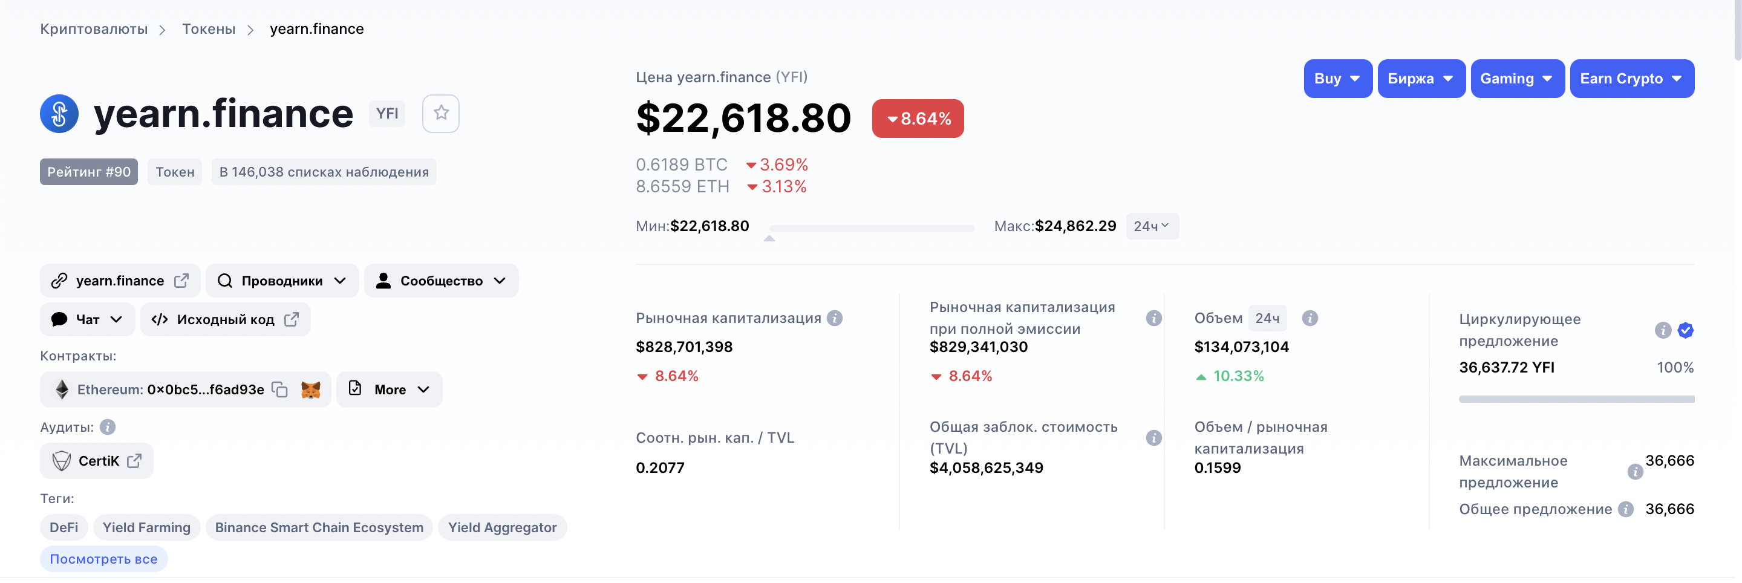Viewport: 1742px width, 583px height.
Task: Open the 24ч price range selector
Action: pos(1152,226)
